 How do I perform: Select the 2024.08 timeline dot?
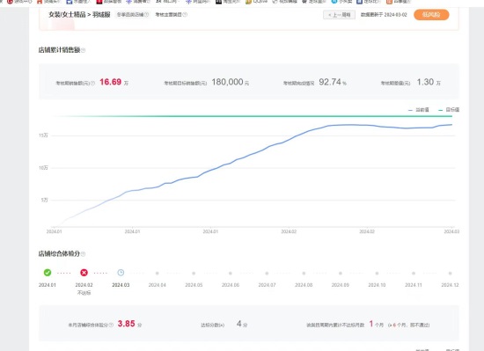point(304,274)
